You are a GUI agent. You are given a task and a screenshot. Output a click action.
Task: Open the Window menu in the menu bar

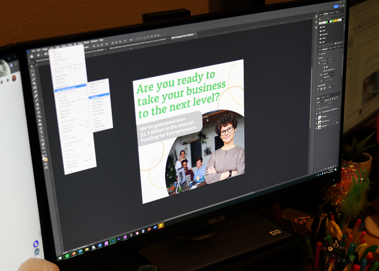click(95, 41)
